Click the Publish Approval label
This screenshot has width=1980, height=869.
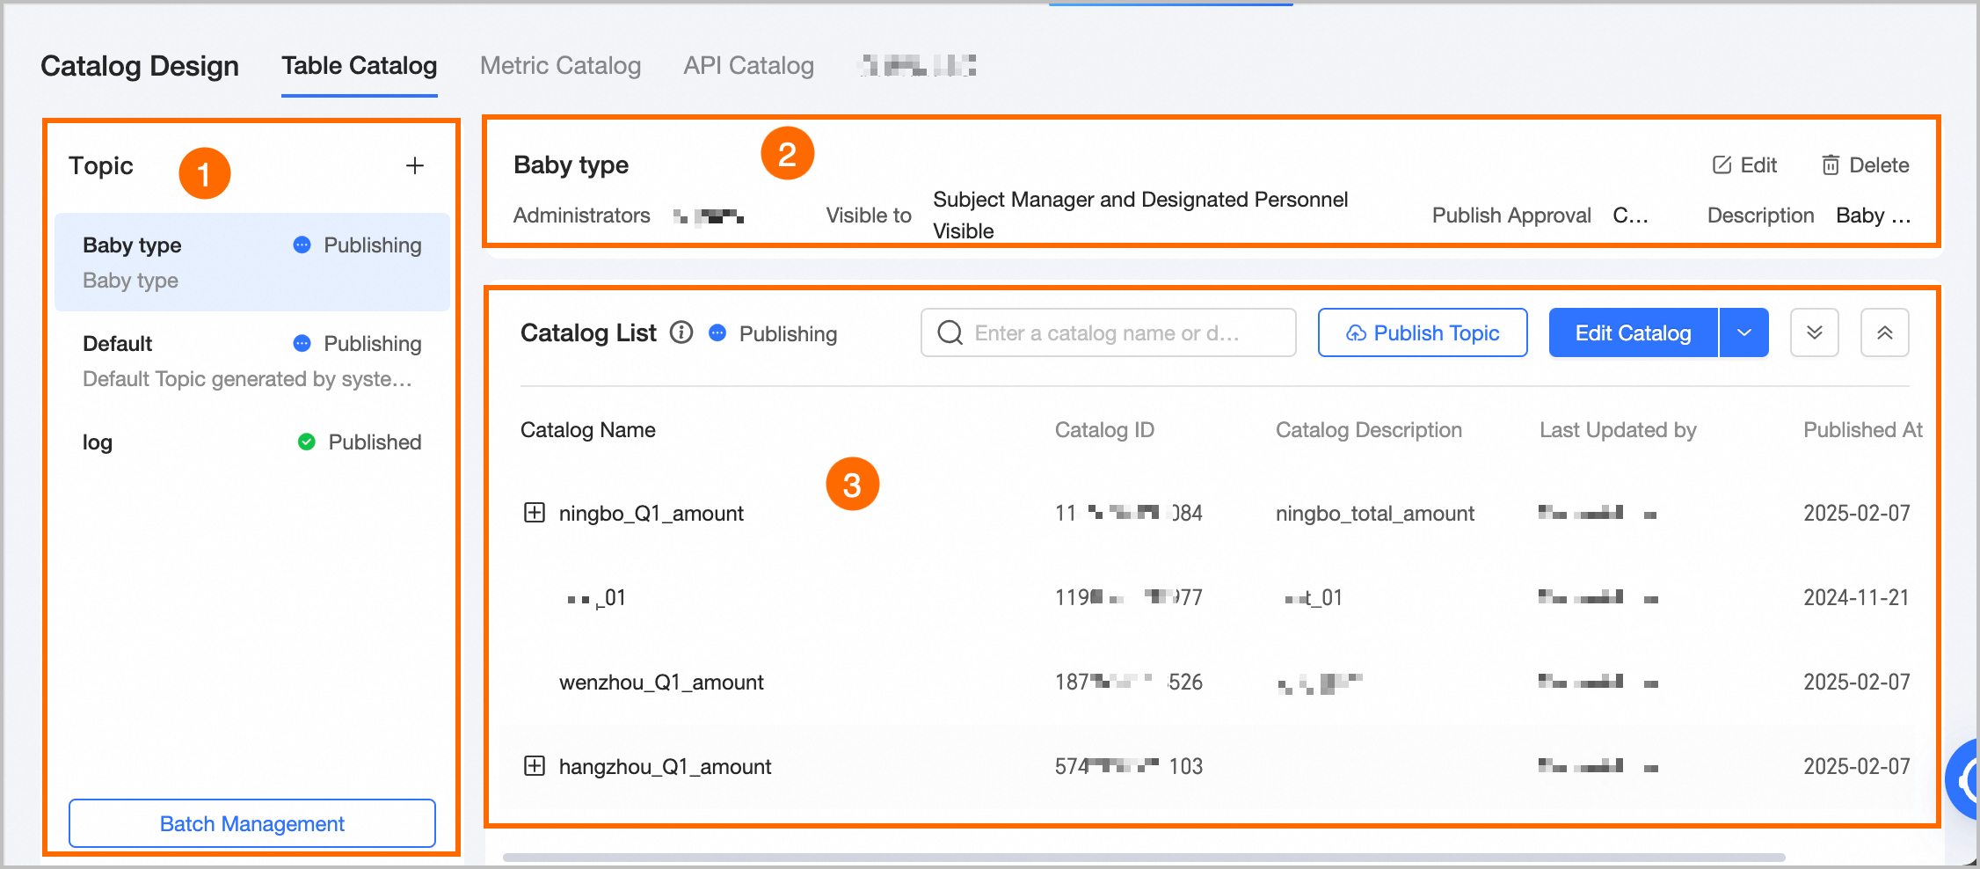1511,215
